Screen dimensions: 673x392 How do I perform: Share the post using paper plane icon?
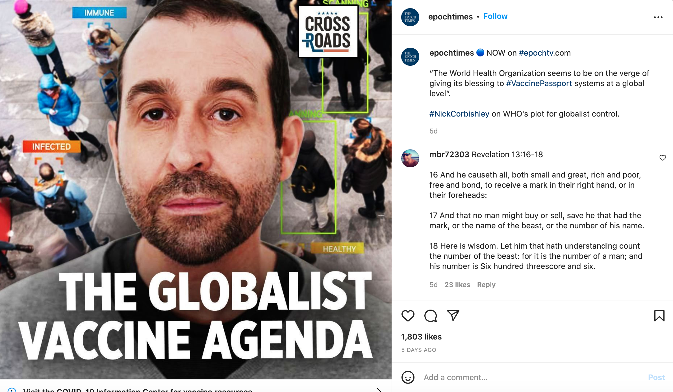click(453, 316)
